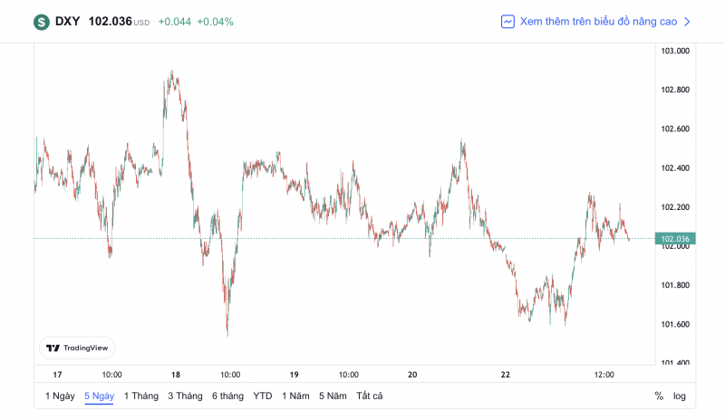Click the 102.036 current price label
725x420 pixels.
click(x=677, y=239)
